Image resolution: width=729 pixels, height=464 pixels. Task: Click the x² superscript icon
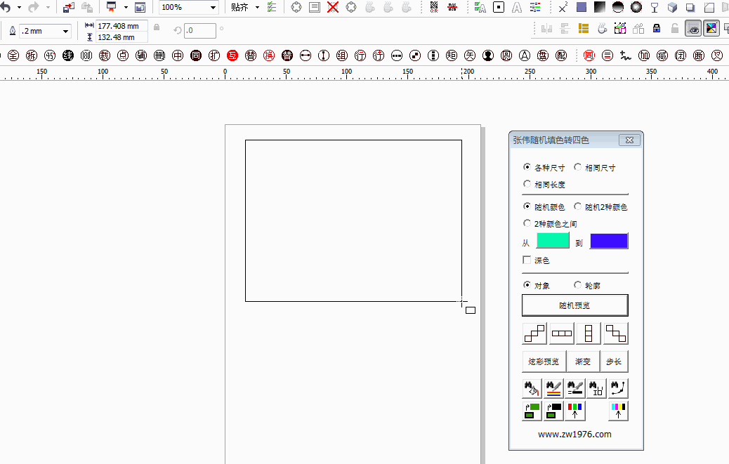[x=563, y=8]
